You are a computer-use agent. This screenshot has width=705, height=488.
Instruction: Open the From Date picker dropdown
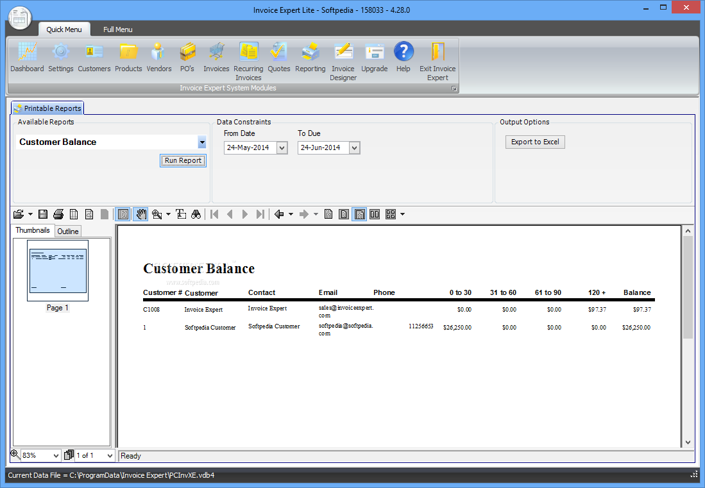[282, 148]
